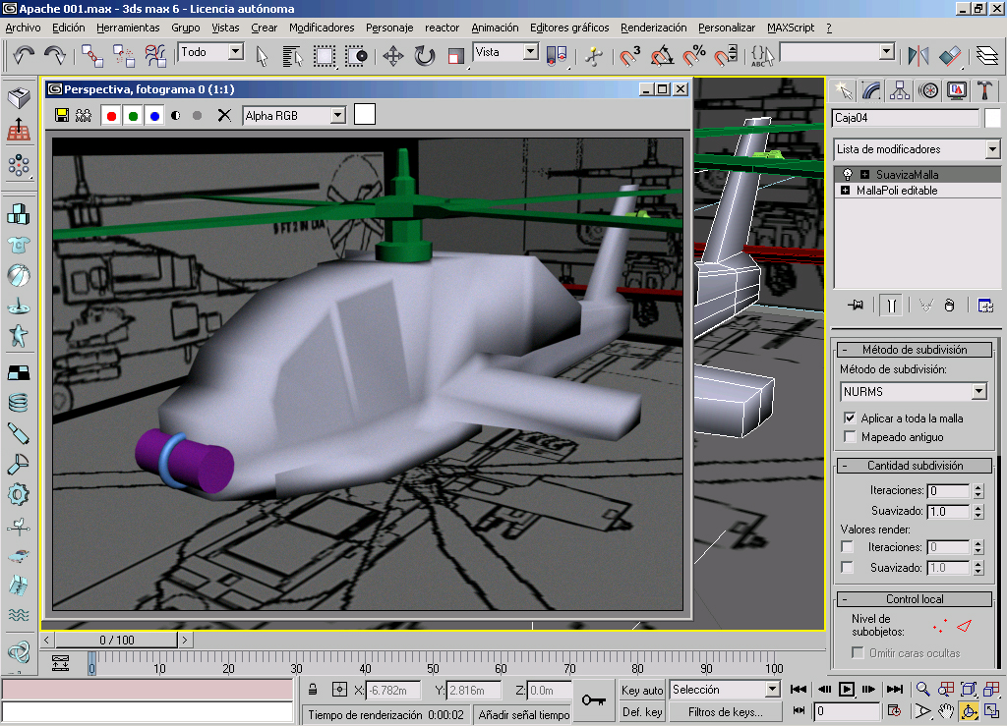Open the Modificadores menu
Screen dimensions: 1007x726
coord(322,28)
